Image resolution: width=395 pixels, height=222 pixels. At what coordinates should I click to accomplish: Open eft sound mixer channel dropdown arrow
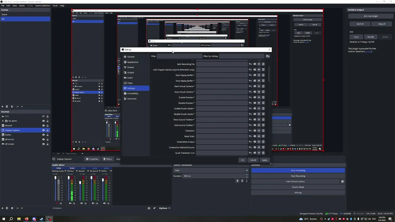tap(99, 171)
